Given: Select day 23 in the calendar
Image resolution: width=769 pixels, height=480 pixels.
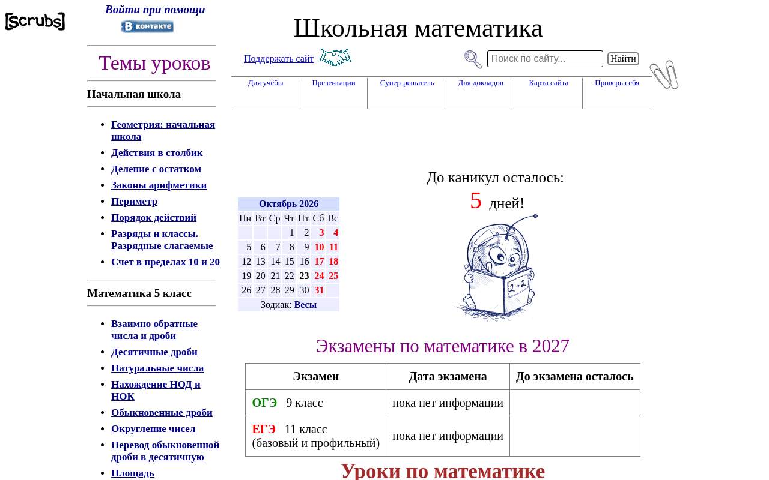Looking at the screenshot, I should pyautogui.click(x=304, y=276).
